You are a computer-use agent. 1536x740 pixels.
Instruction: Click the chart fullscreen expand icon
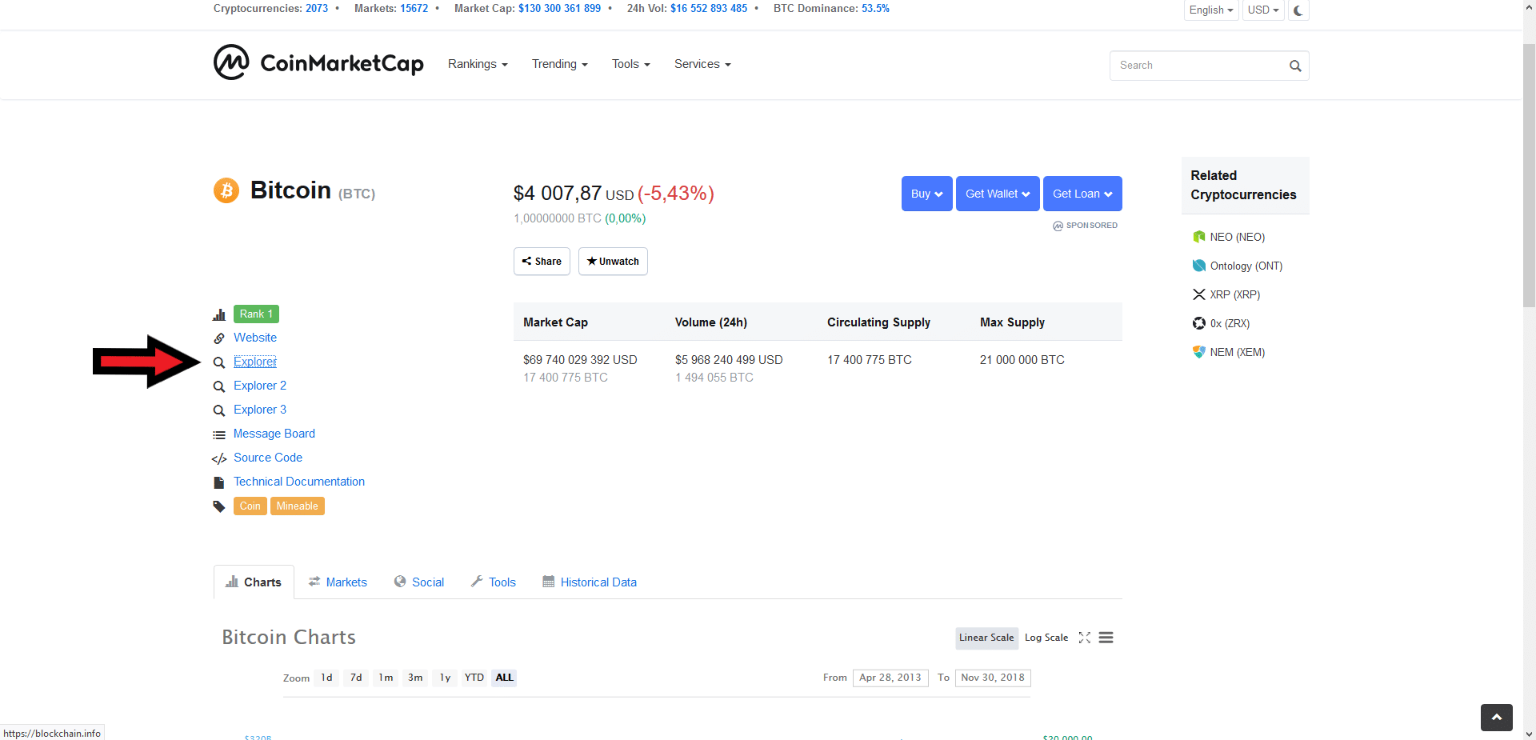click(x=1084, y=638)
